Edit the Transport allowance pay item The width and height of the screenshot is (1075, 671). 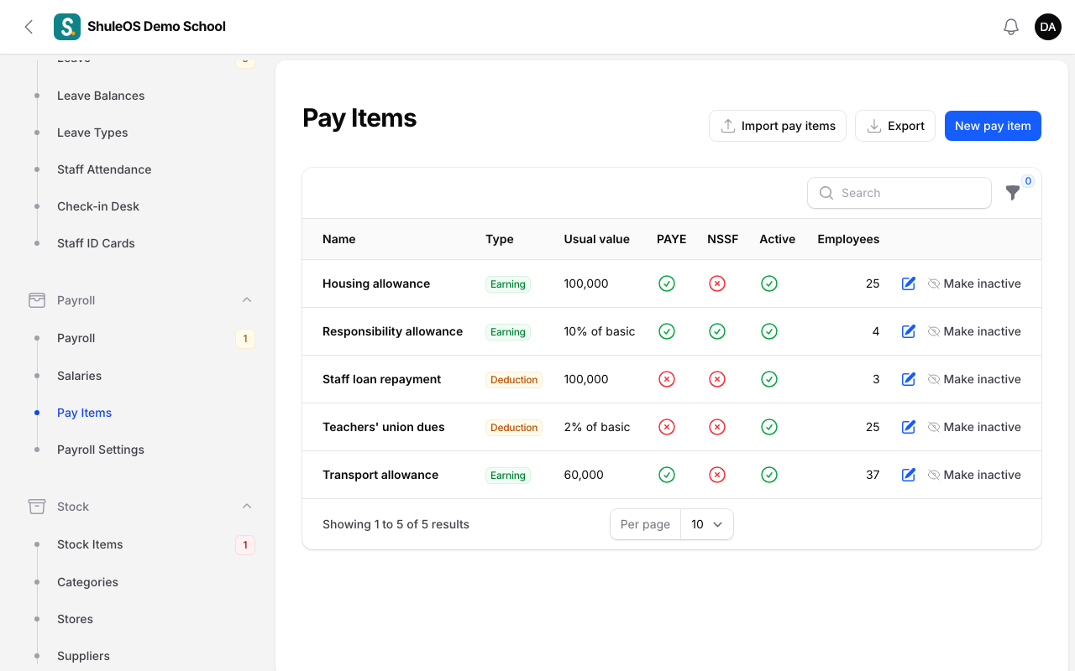pyautogui.click(x=908, y=475)
